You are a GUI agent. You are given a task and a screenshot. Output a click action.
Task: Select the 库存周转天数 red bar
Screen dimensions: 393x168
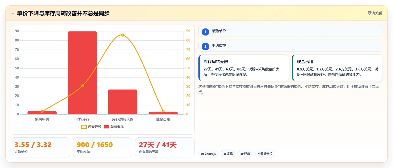[123, 102]
